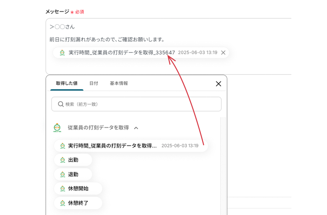Insert the 休憩終了 value
The width and height of the screenshot is (327, 215).
point(78,203)
